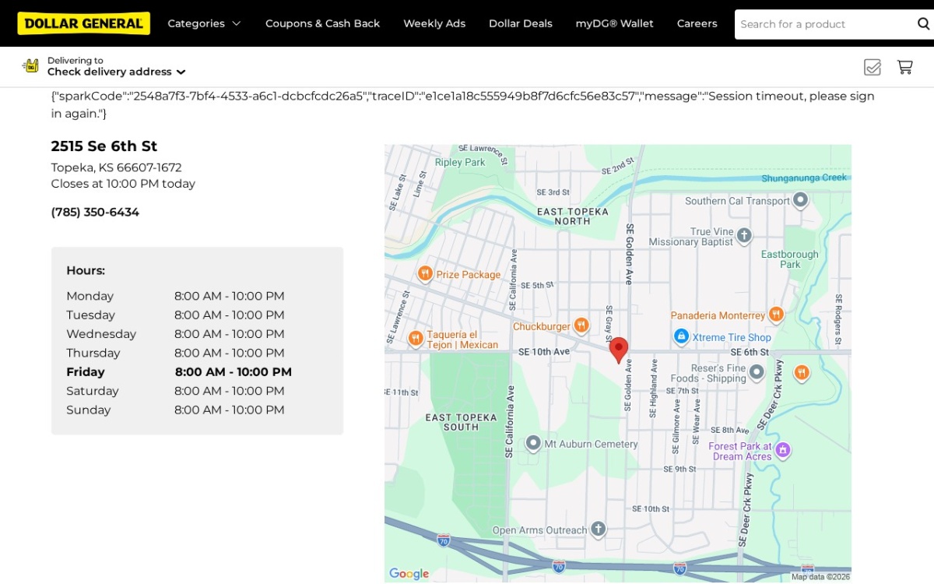Click the Map data ©2026 attribution

click(820, 577)
